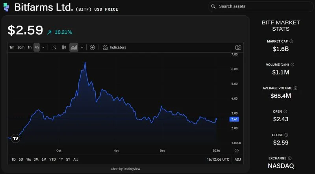
Task: Switch to candlestick chart style
Action: (x=64, y=48)
